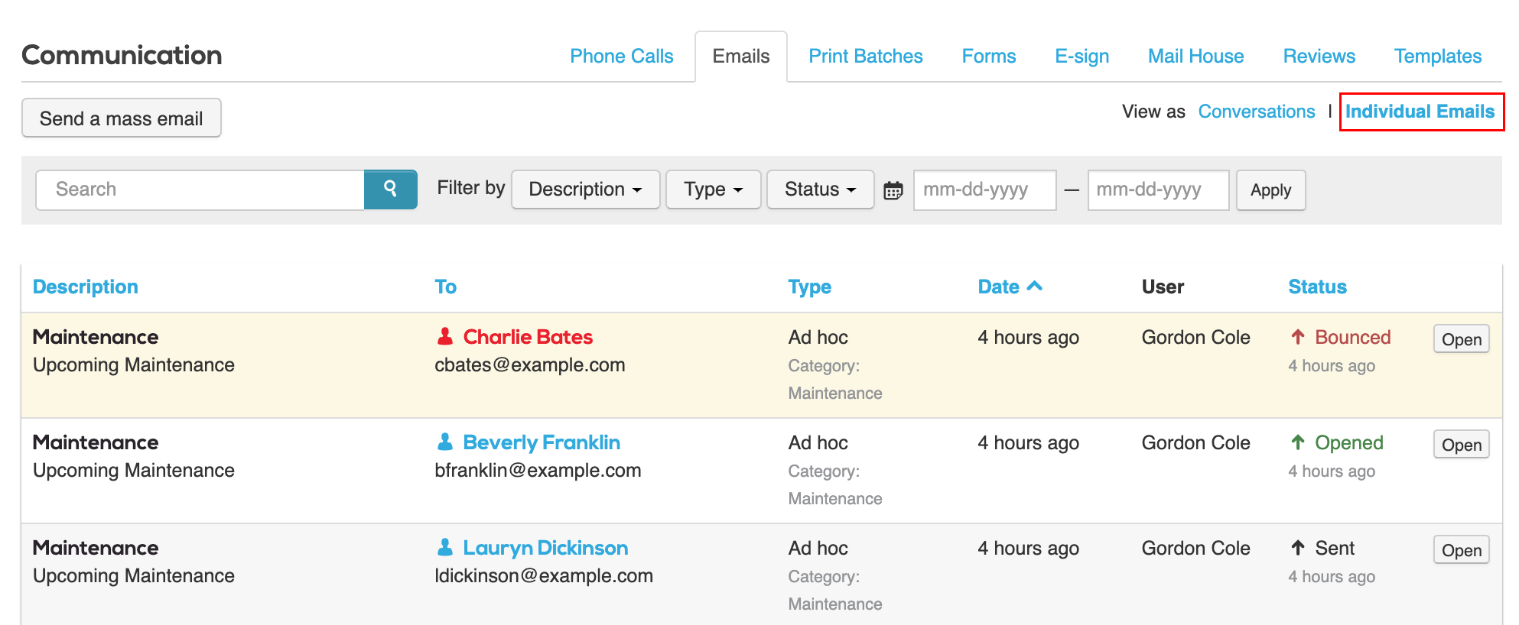Click the Opened status text
This screenshot has width=1519, height=625.
click(1348, 442)
